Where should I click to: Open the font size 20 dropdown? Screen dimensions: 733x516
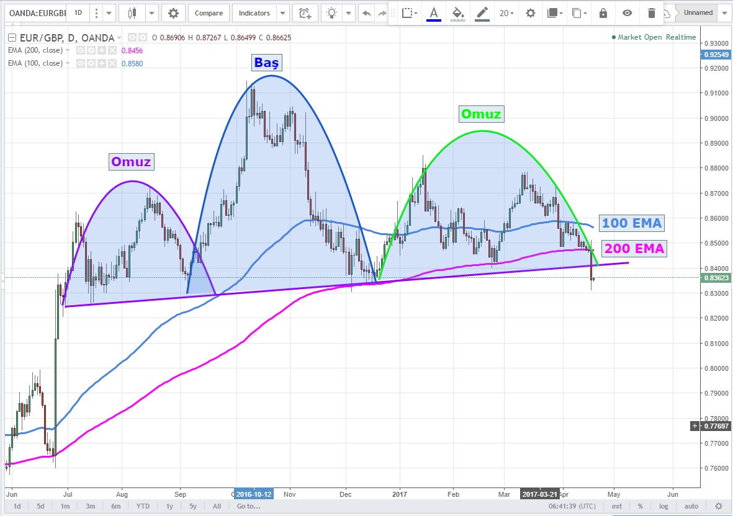[x=507, y=13]
